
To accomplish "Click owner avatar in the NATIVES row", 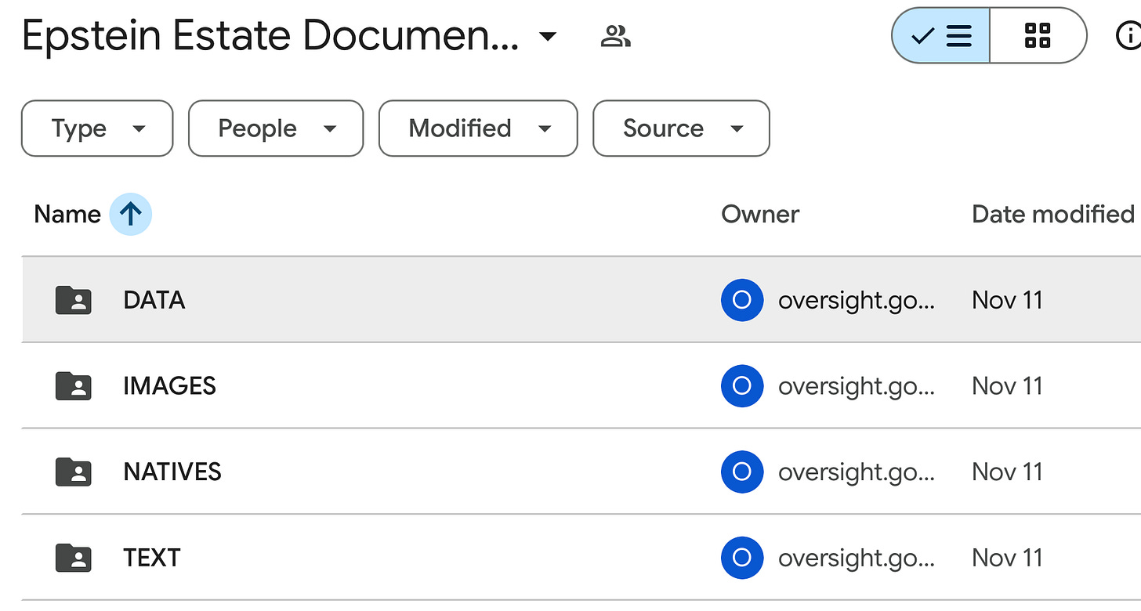I will [x=742, y=472].
